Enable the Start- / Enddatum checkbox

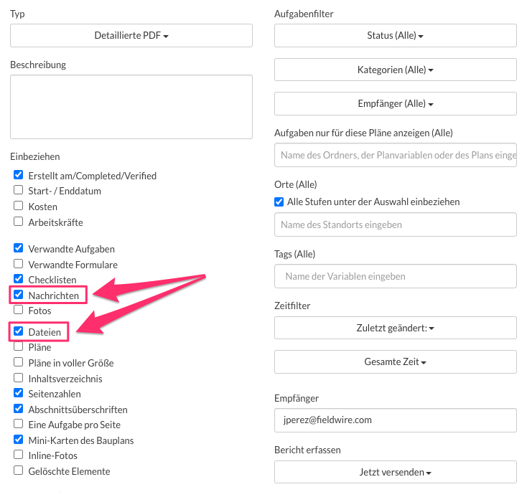19,191
